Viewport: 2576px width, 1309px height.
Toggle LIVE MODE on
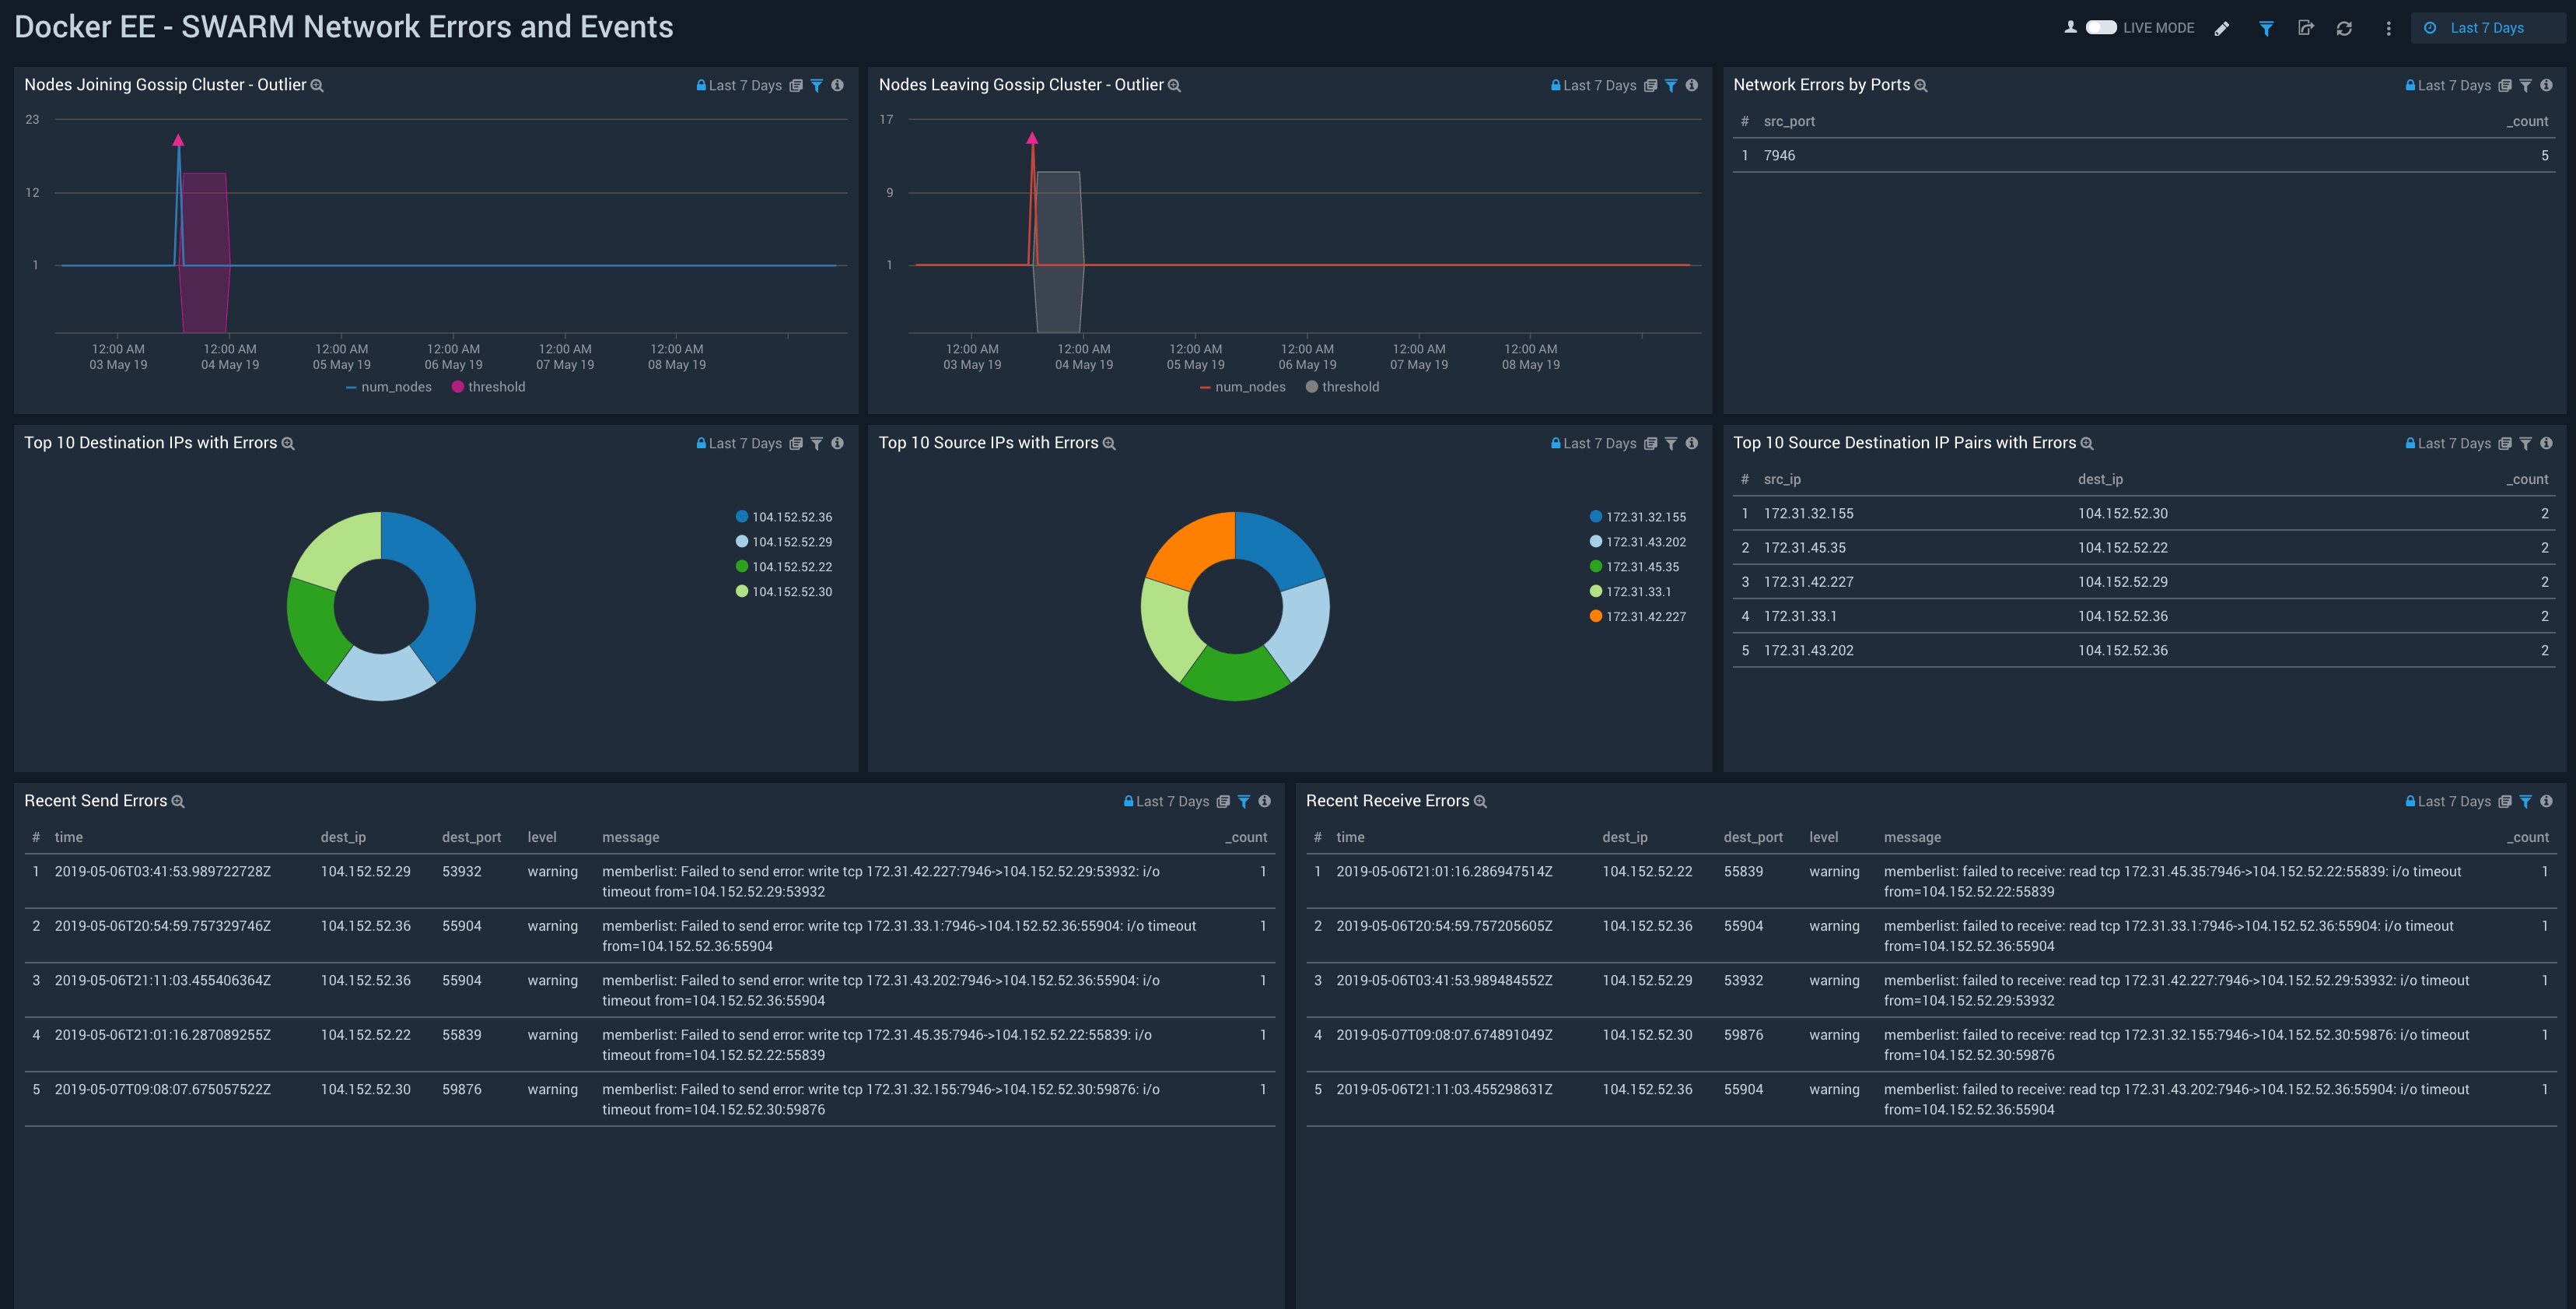2103,27
